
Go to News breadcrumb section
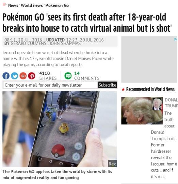click(13, 5)
